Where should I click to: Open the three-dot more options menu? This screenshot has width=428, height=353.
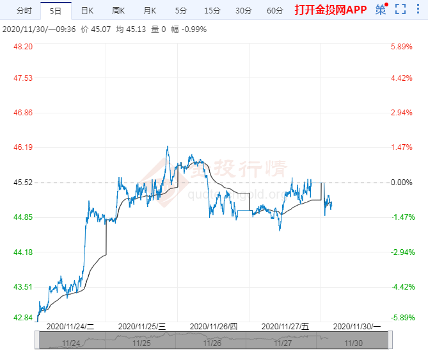pyautogui.click(x=418, y=10)
